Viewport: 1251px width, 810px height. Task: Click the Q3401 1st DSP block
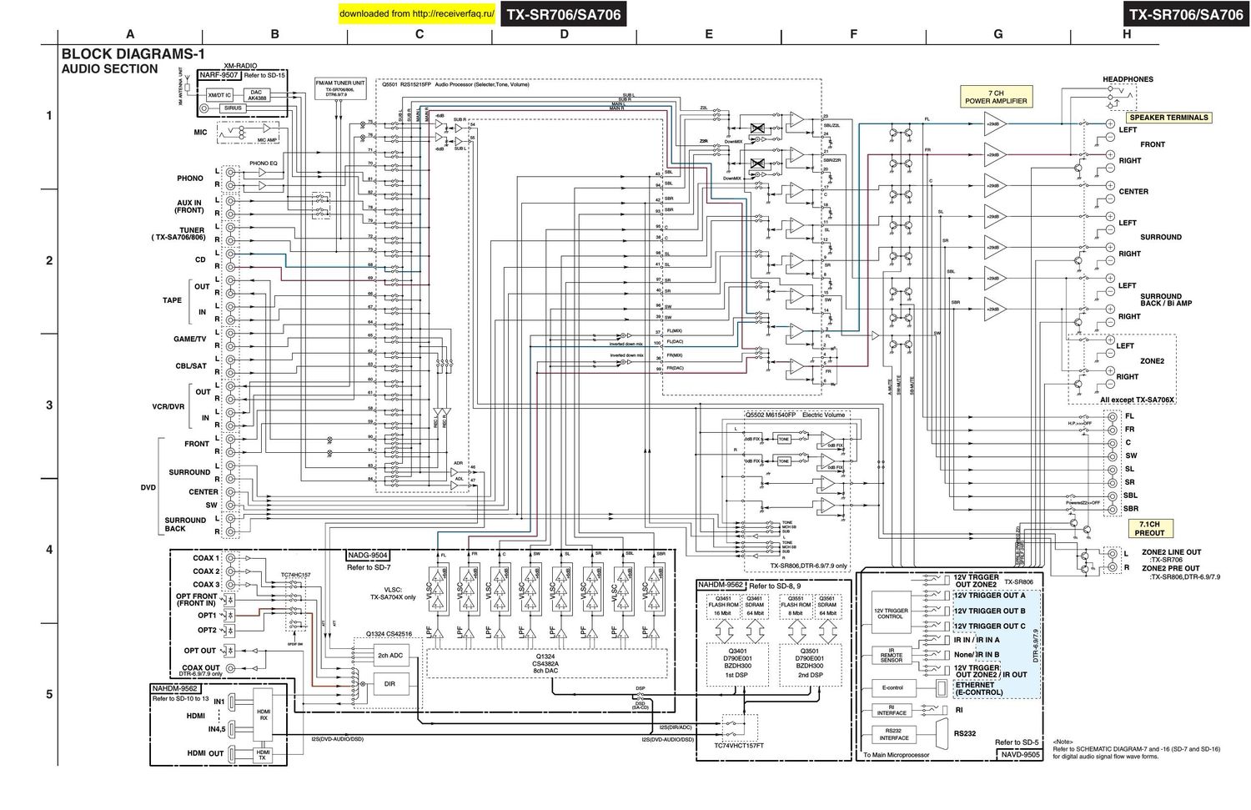click(738, 665)
